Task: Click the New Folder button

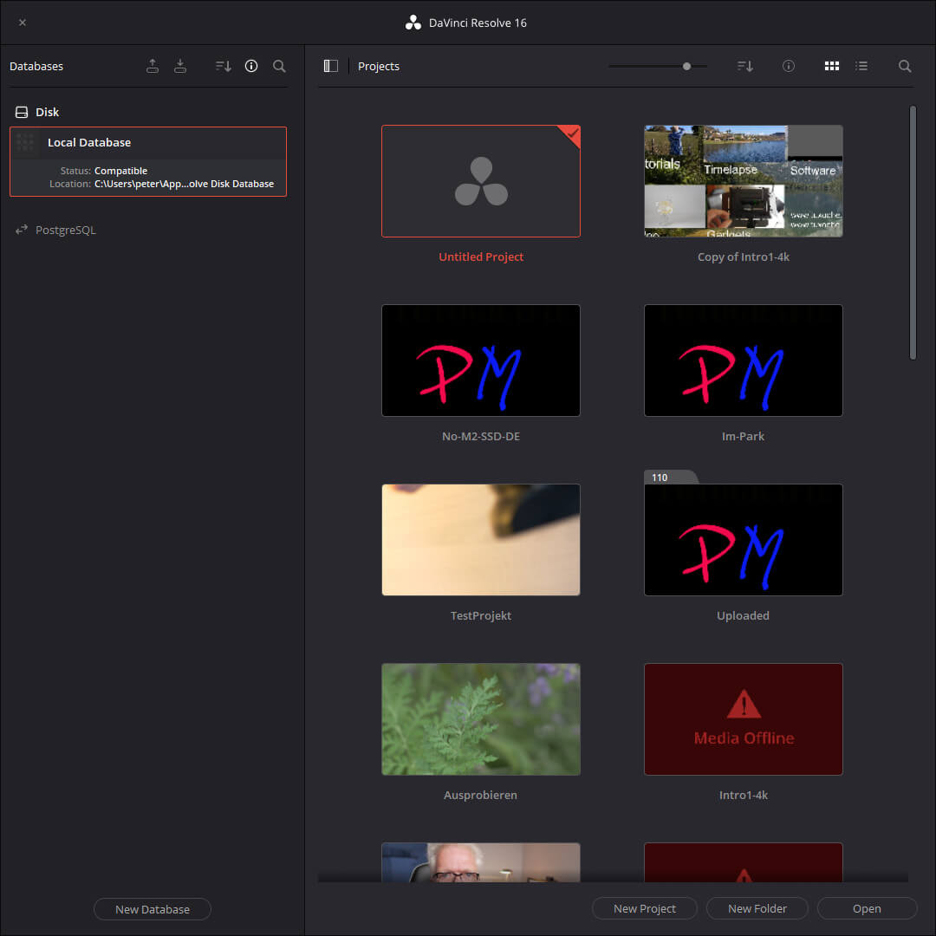Action: [x=757, y=908]
